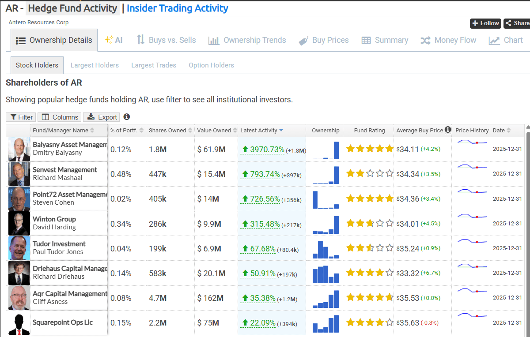Open the Chart tab
Screen dimensions: 530x337
click(x=506, y=40)
